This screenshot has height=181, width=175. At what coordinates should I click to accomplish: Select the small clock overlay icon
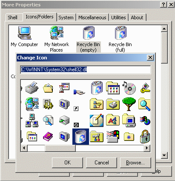tap(76, 125)
